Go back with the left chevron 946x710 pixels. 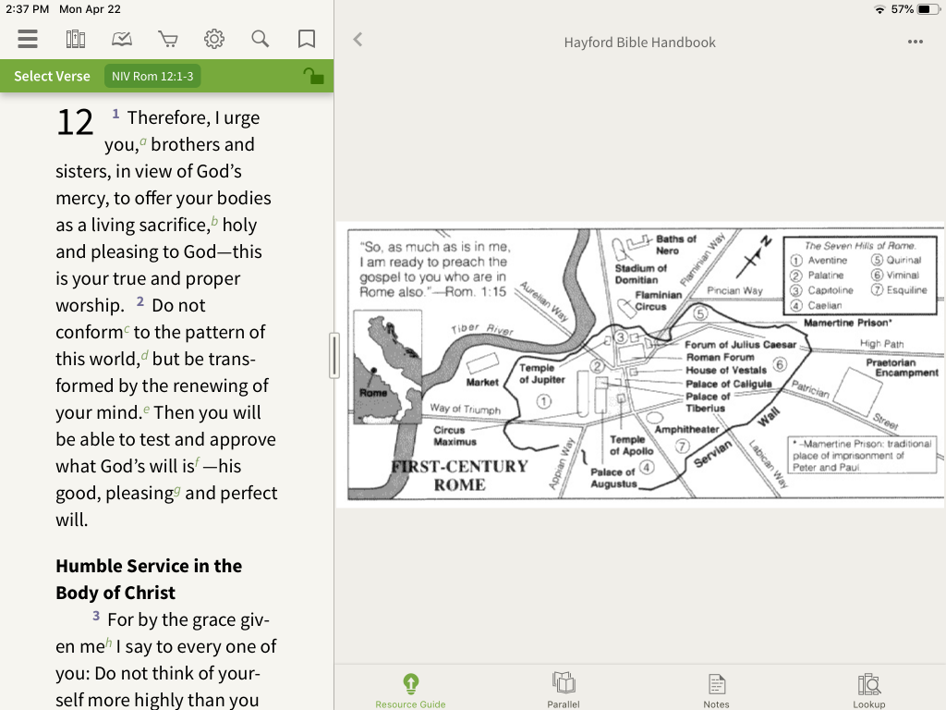tap(358, 40)
